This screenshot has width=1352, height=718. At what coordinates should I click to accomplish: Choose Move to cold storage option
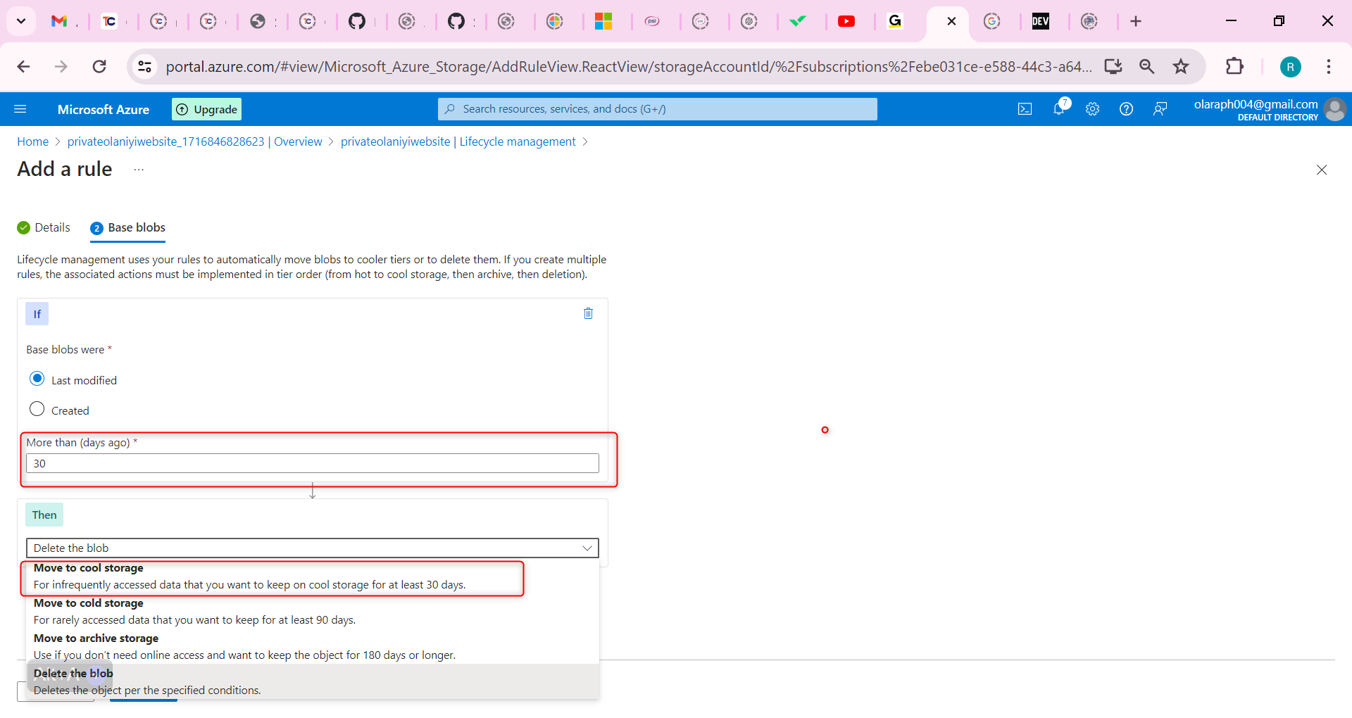click(313, 612)
